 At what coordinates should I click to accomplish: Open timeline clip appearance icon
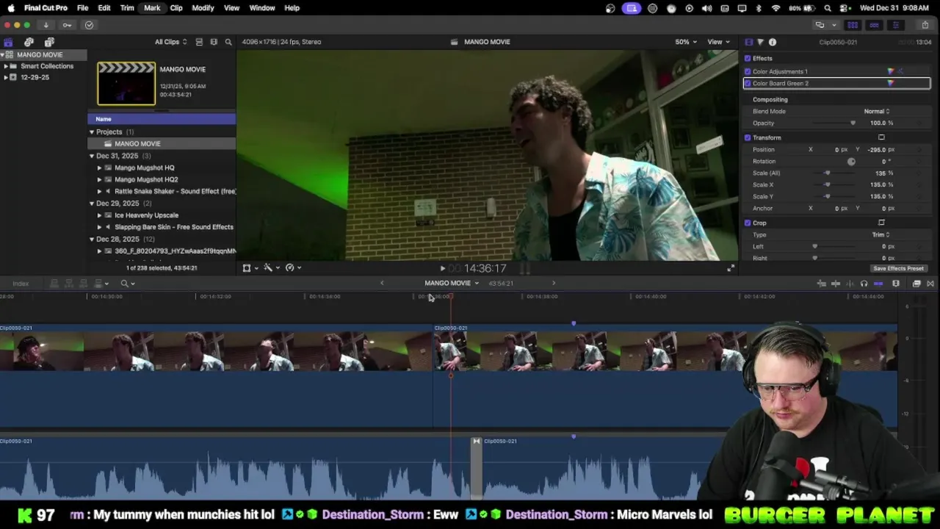896,284
